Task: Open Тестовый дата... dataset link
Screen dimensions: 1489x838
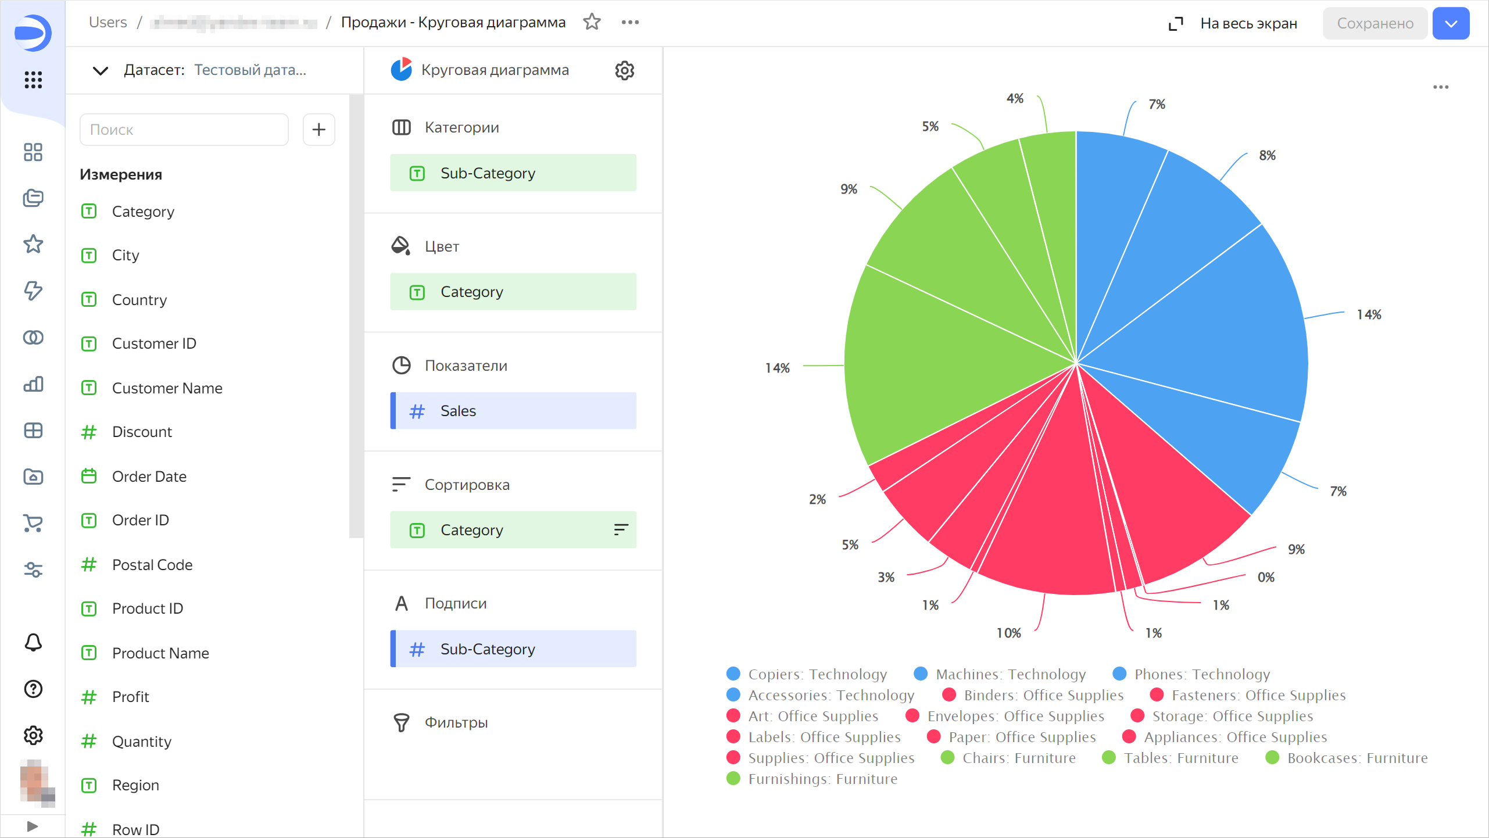Action: point(250,70)
